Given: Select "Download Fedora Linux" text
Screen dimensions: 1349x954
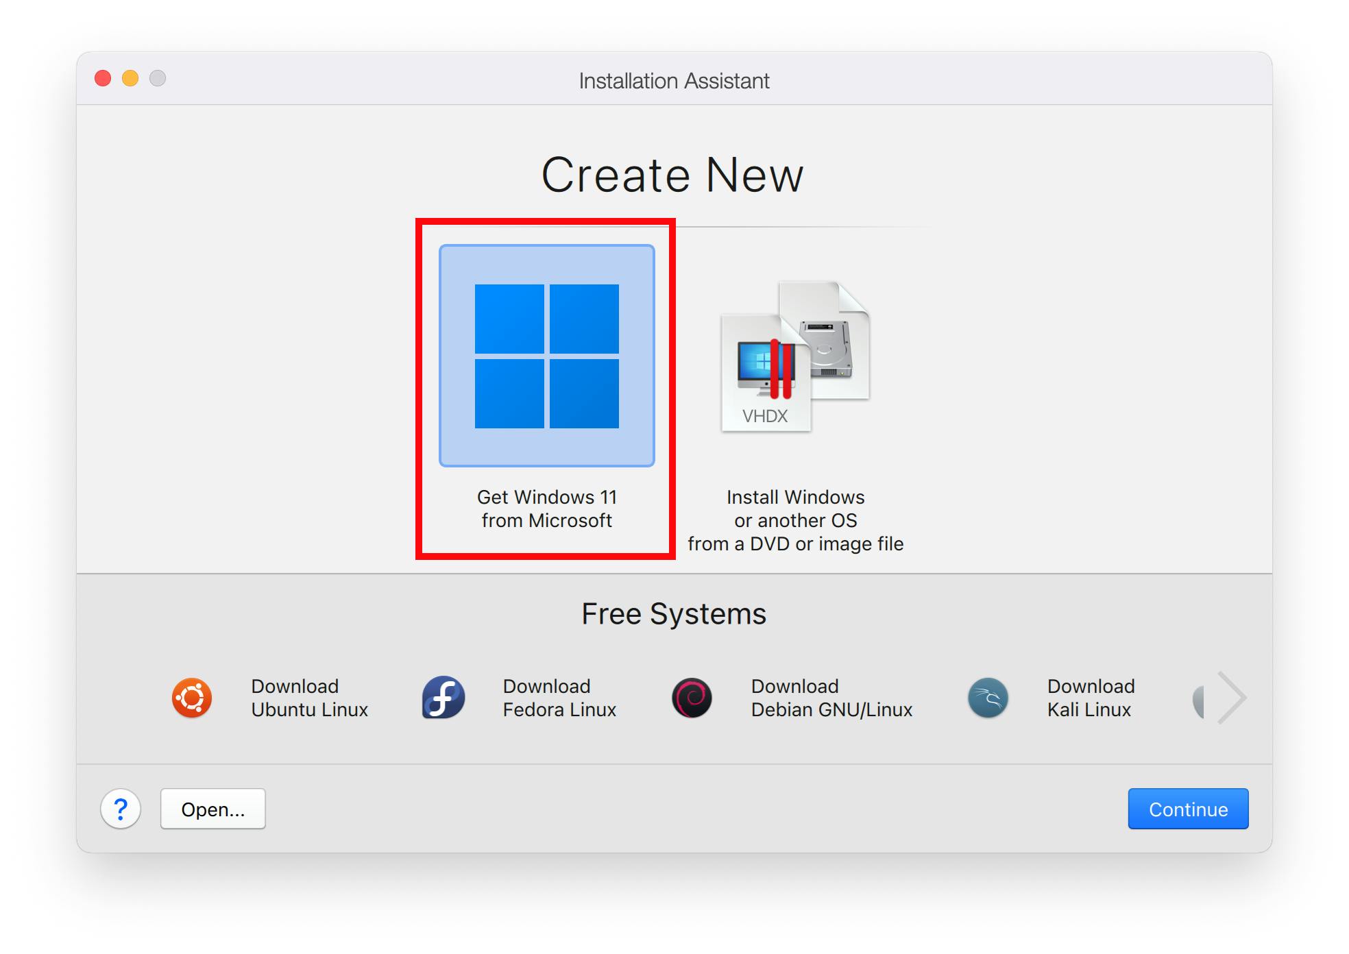Looking at the screenshot, I should (559, 698).
